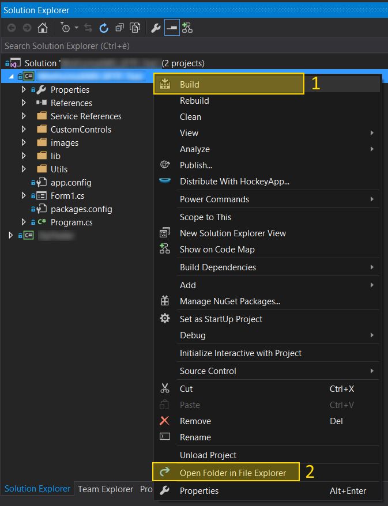Expand the References tree node
This screenshot has width=388, height=506.
pos(23,103)
